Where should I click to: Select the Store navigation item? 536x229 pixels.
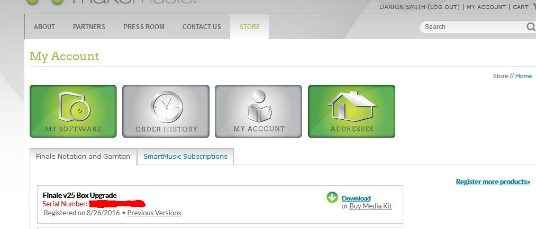(249, 27)
